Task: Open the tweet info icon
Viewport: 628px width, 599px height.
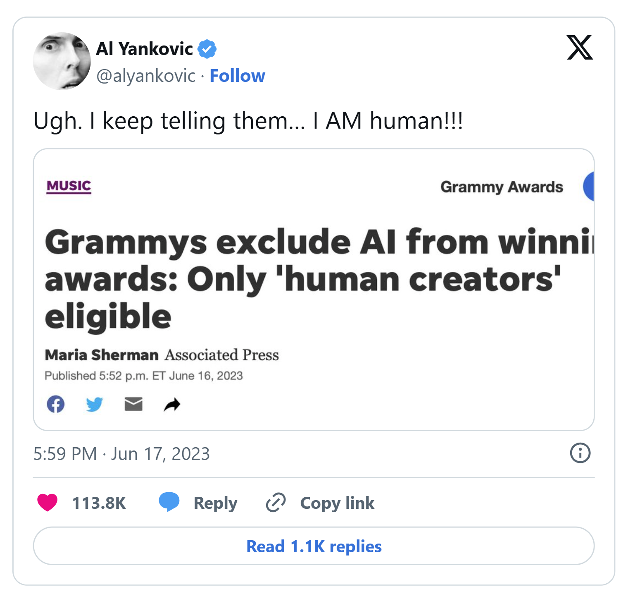Action: tap(580, 453)
